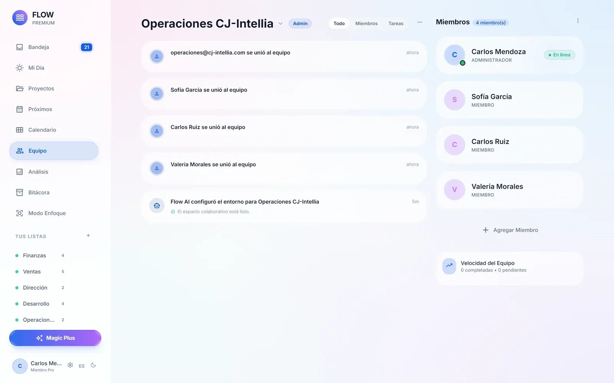Open Operacion... list
Viewport: 614px width, 383px height.
40,320
